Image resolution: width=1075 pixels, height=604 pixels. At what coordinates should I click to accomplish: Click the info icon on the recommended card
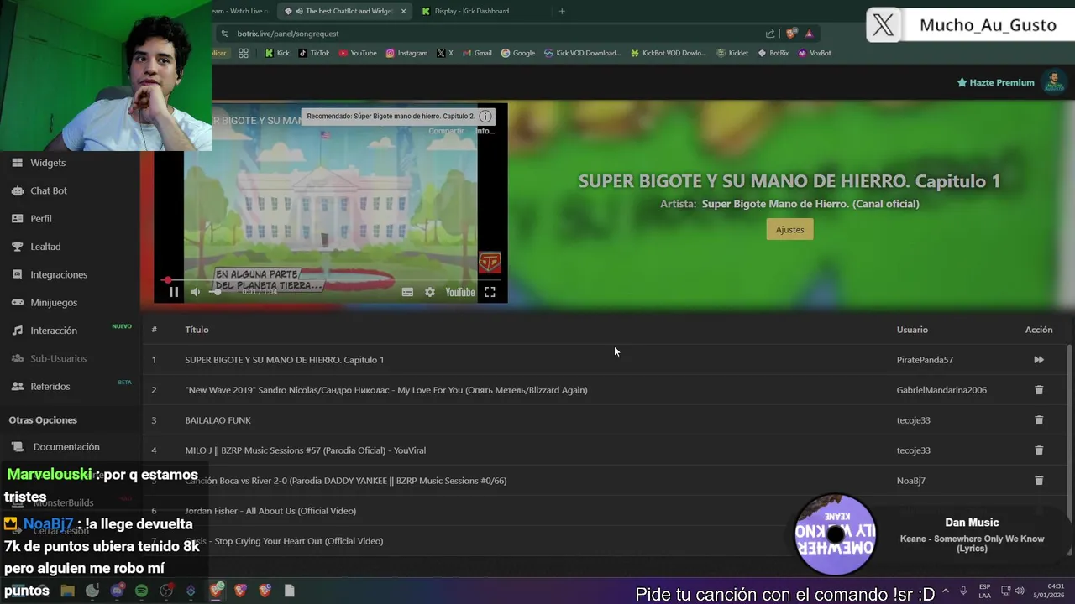pos(485,117)
